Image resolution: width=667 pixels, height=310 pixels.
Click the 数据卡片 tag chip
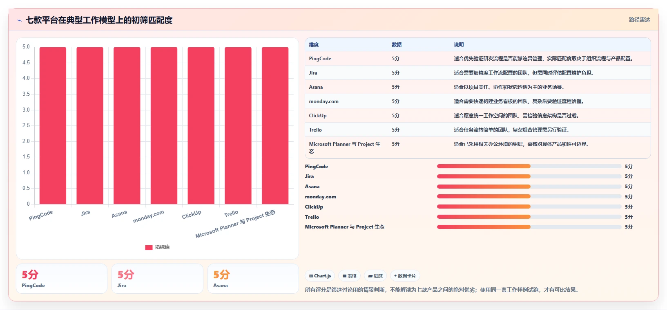point(405,276)
